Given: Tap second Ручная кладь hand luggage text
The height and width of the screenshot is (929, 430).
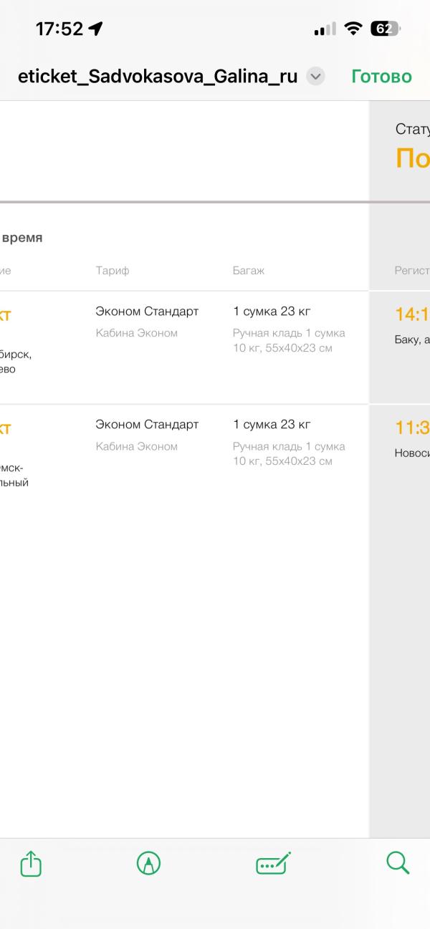Looking at the screenshot, I should [x=289, y=453].
